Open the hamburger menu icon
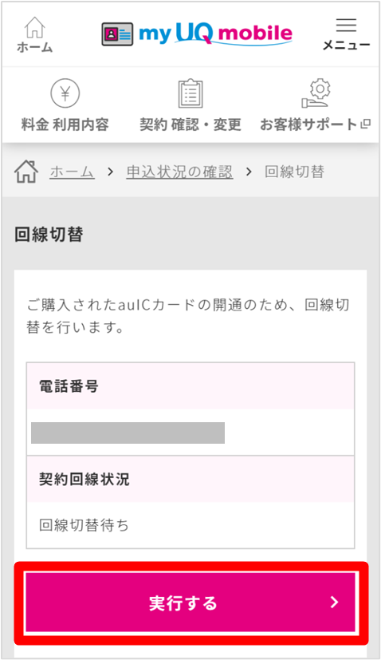 coord(346,25)
